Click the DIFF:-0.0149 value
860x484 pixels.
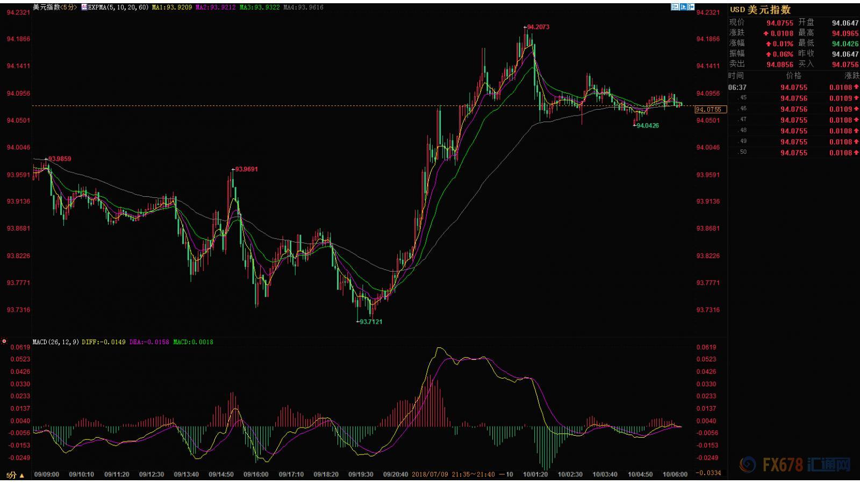click(x=104, y=342)
